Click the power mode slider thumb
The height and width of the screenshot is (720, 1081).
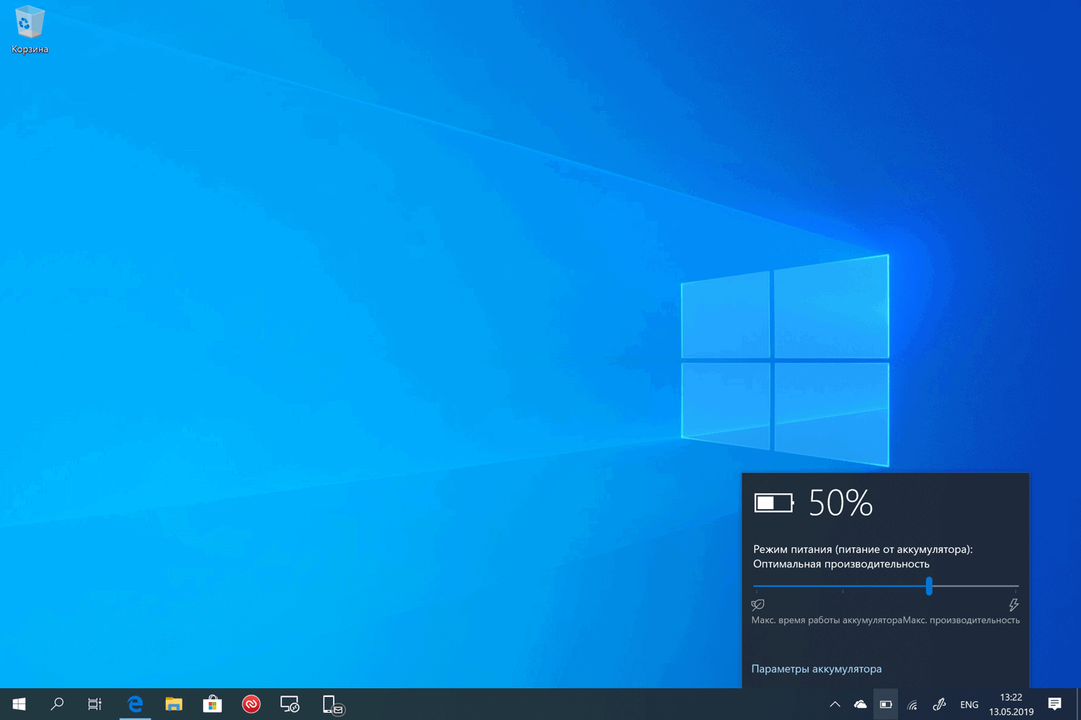point(929,586)
